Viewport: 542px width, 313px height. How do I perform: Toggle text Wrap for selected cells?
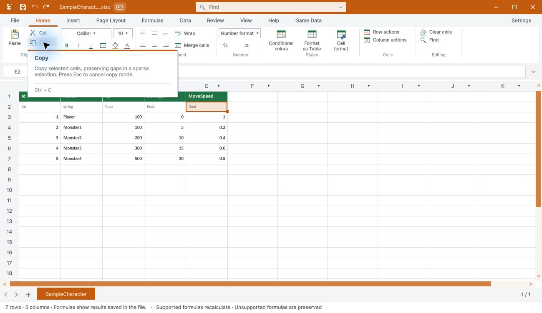click(185, 33)
